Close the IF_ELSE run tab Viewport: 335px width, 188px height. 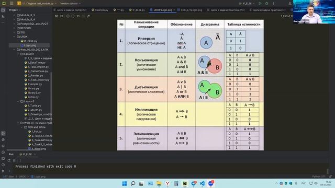35,154
